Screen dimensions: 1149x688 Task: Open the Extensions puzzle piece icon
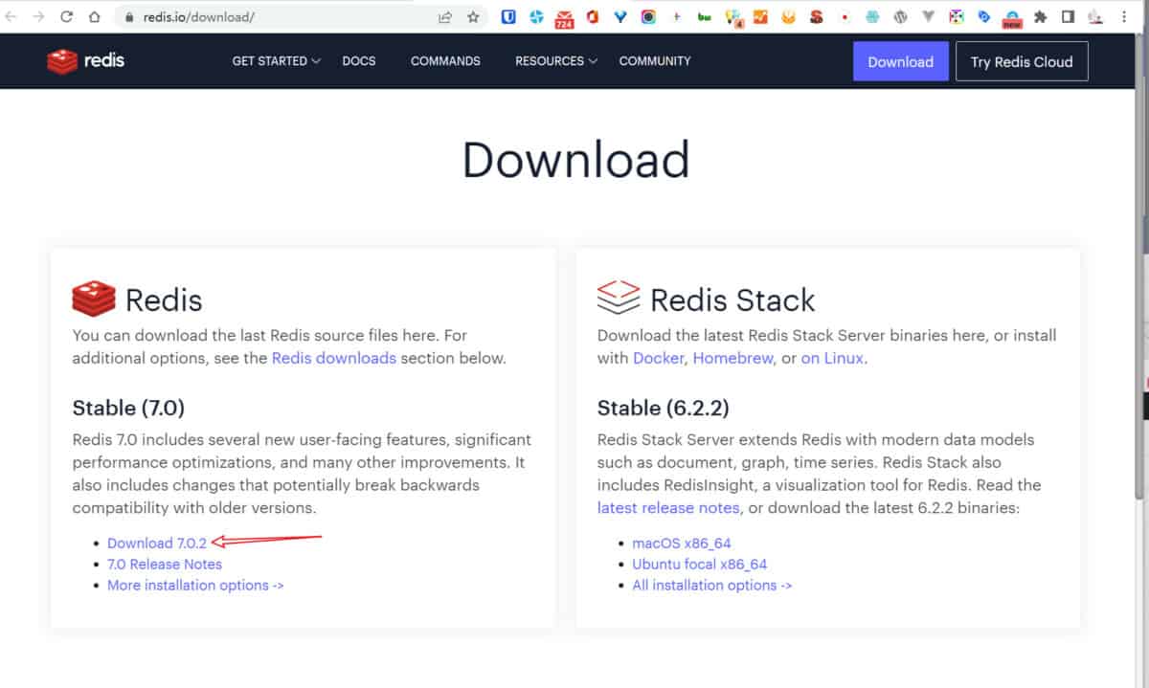click(x=1041, y=17)
